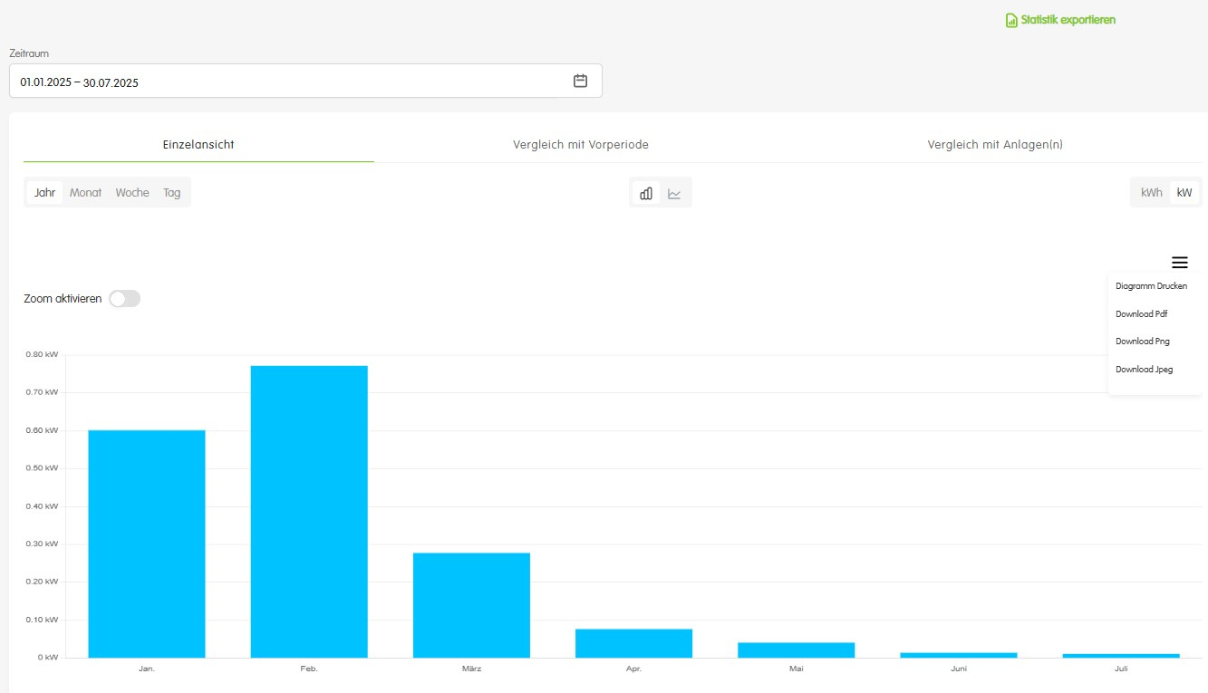Image resolution: width=1208 pixels, height=693 pixels.
Task: Open the chart hamburger menu icon
Action: click(x=1179, y=263)
